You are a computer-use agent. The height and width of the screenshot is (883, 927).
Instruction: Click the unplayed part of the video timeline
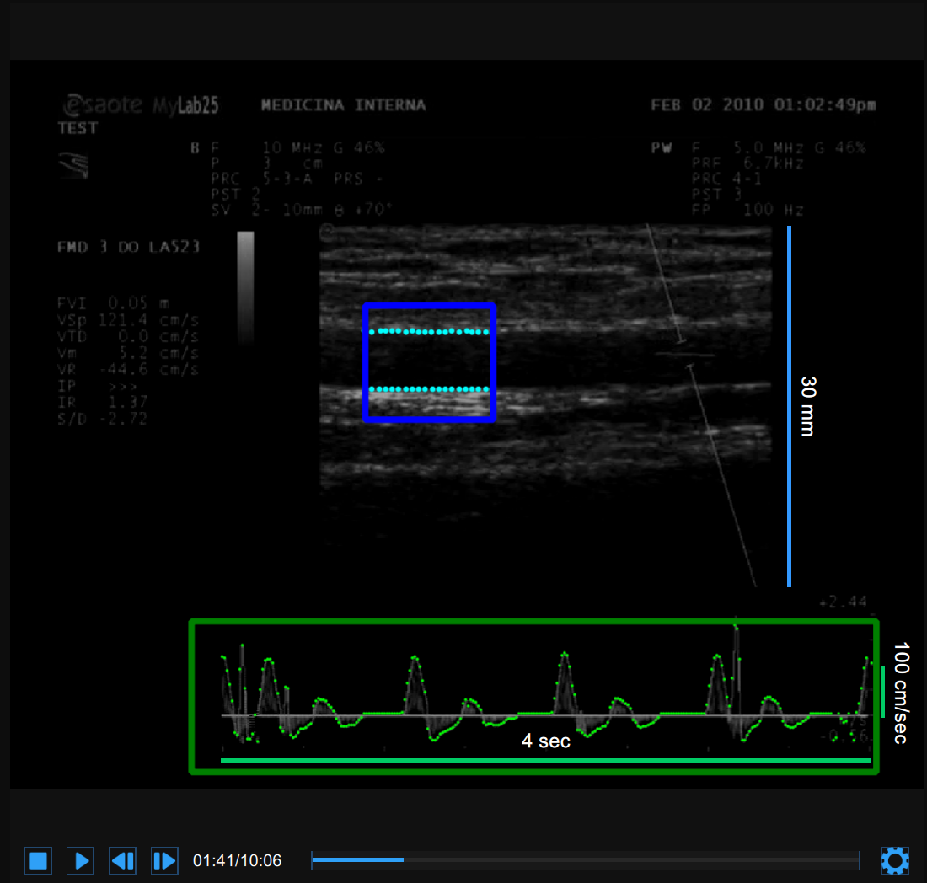point(632,859)
